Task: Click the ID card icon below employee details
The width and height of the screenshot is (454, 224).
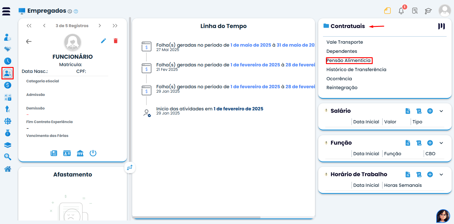Action: (x=67, y=153)
